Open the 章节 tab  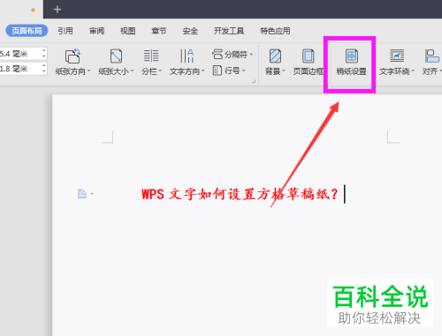(159, 31)
